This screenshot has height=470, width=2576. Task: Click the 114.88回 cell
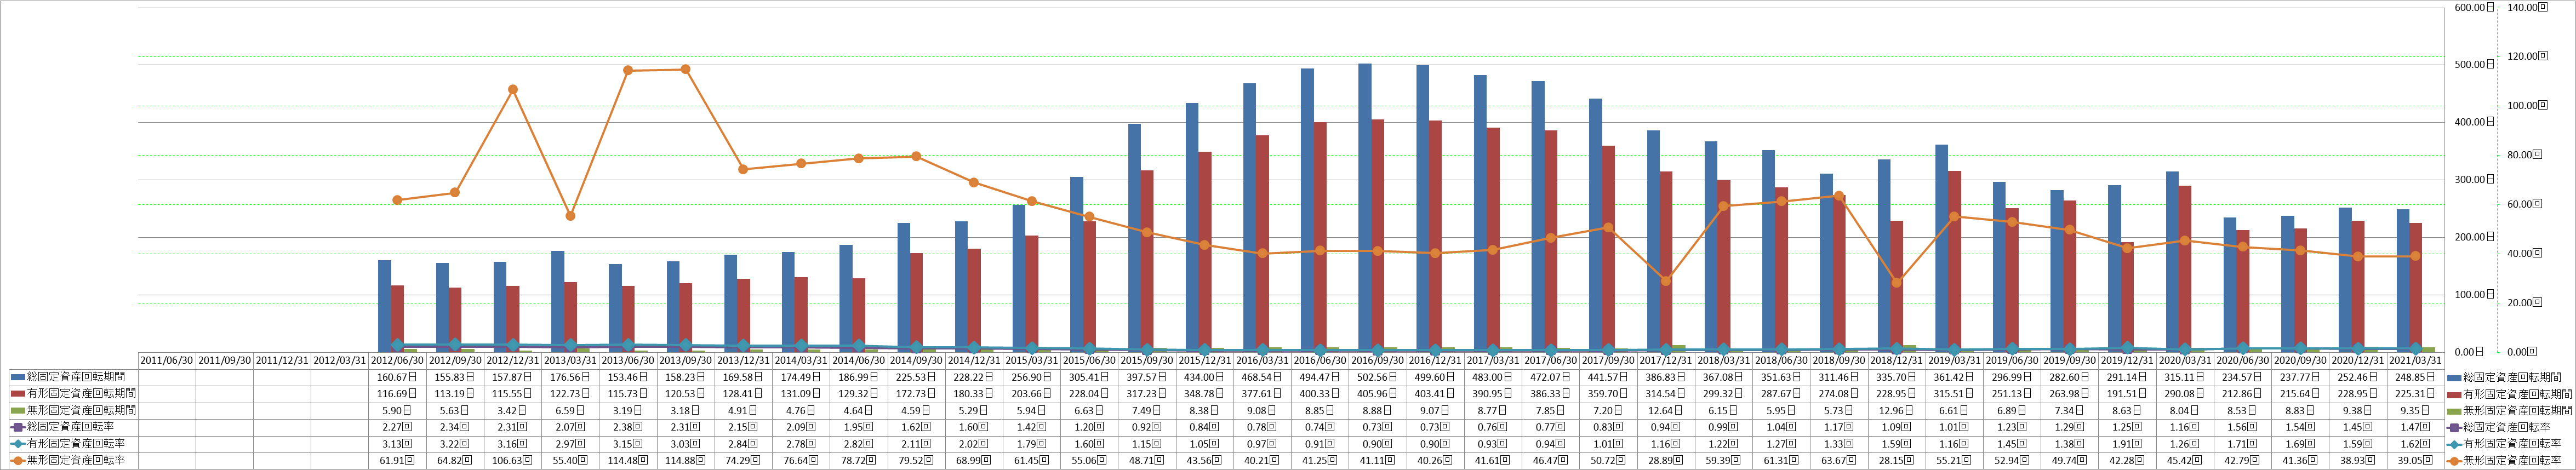click(686, 461)
